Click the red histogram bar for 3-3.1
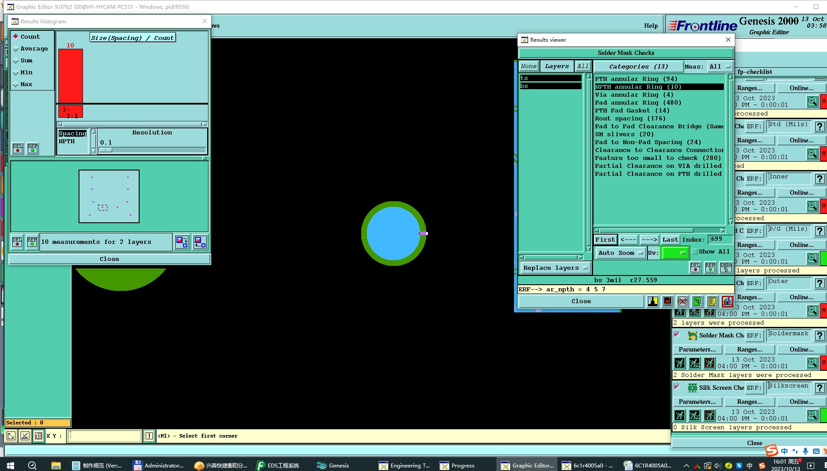827x471 pixels. pos(70,76)
